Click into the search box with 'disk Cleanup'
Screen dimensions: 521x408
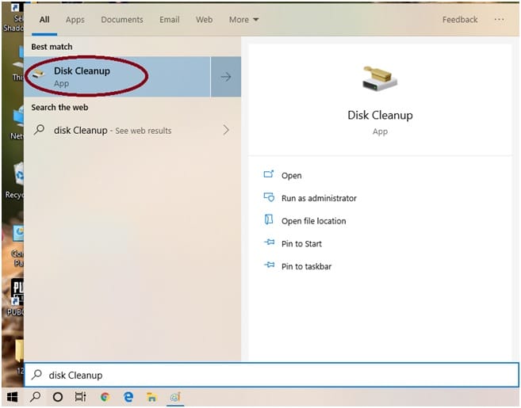point(271,375)
